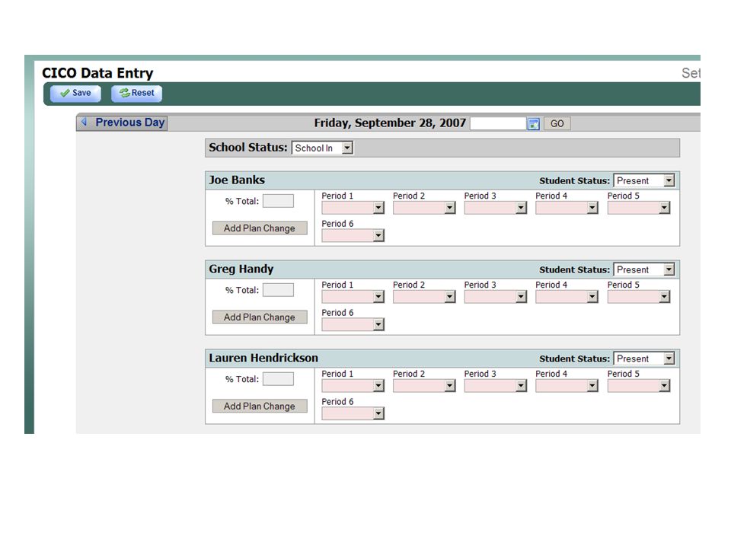The width and height of the screenshot is (731, 548).
Task: Open Period 4 dropdown for Joe Banks
Action: [567, 208]
